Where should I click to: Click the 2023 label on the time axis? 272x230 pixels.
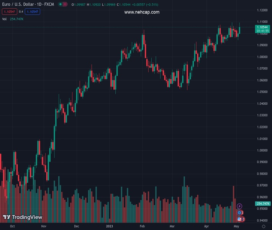(109, 227)
